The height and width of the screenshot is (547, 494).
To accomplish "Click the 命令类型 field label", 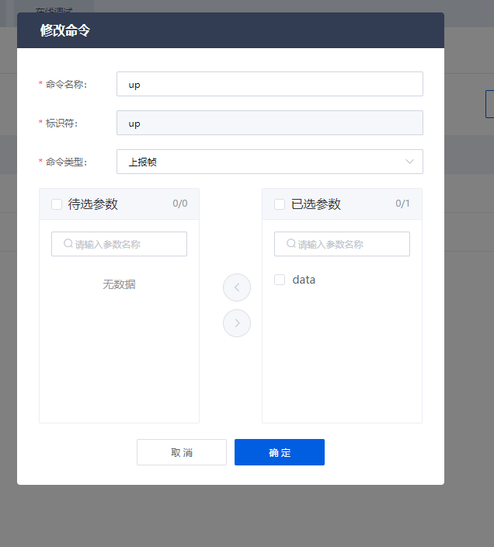I will [x=67, y=162].
